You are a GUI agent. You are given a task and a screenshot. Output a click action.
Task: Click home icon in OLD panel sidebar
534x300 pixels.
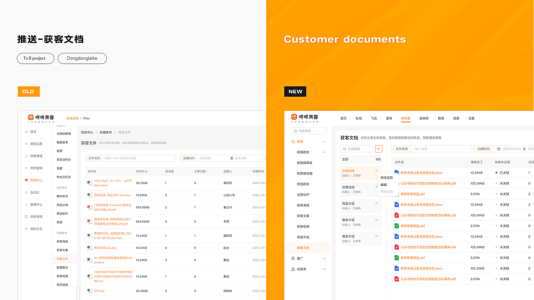tap(26, 132)
